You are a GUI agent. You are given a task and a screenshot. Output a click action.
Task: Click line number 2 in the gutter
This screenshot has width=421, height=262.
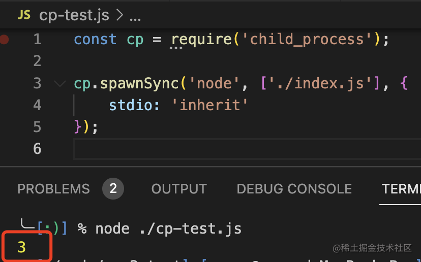click(x=37, y=61)
